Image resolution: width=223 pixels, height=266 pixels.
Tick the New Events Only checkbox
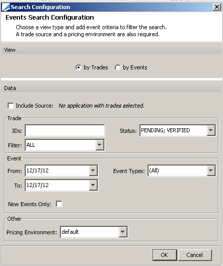coord(59,204)
